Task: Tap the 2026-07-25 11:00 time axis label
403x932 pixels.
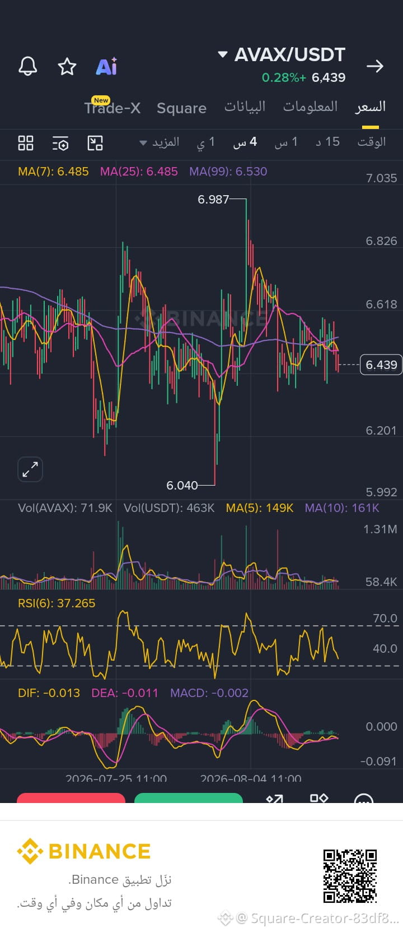Action: (x=116, y=778)
